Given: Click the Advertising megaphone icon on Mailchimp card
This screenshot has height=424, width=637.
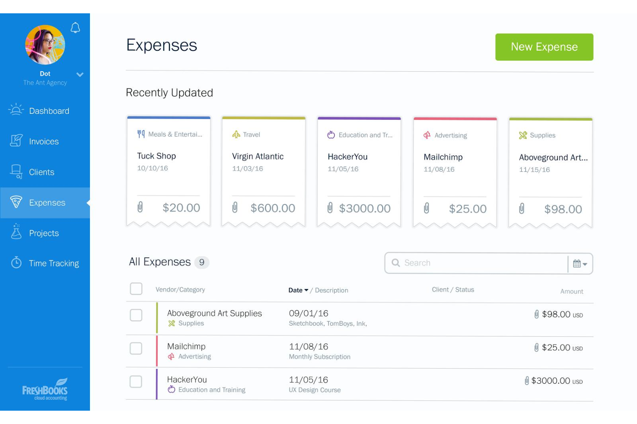Looking at the screenshot, I should 427,135.
